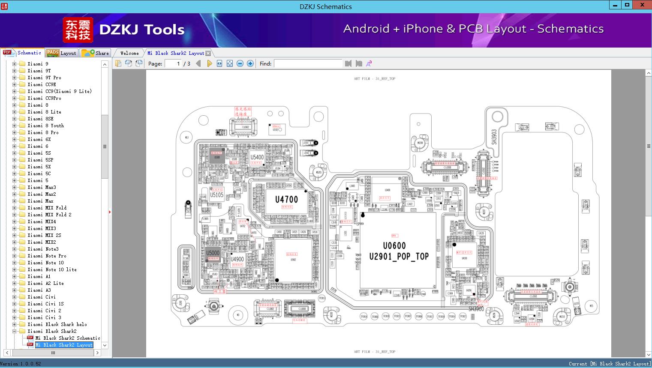
Task: Click the red collapse arrow on panel splitter
Action: pos(110,212)
